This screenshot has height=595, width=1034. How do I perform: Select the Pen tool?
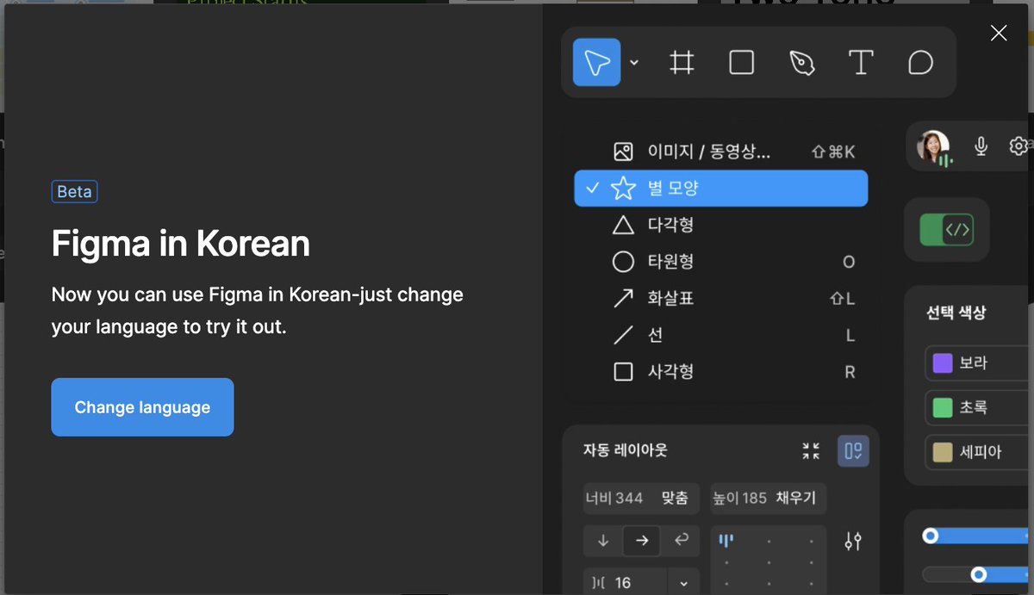pos(801,62)
